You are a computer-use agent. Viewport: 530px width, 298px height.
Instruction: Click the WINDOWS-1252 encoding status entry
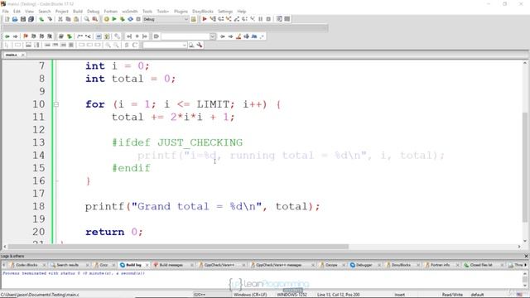coord(291,295)
